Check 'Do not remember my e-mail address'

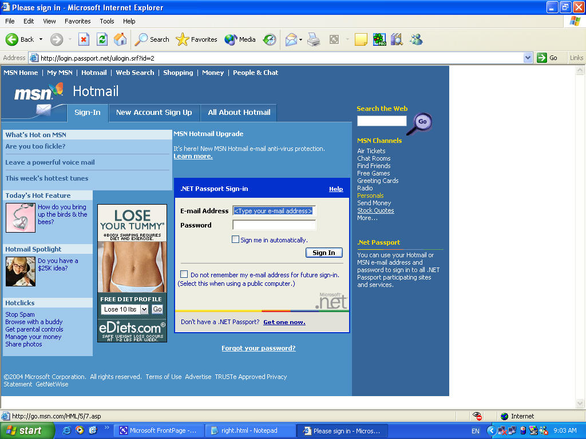[184, 274]
